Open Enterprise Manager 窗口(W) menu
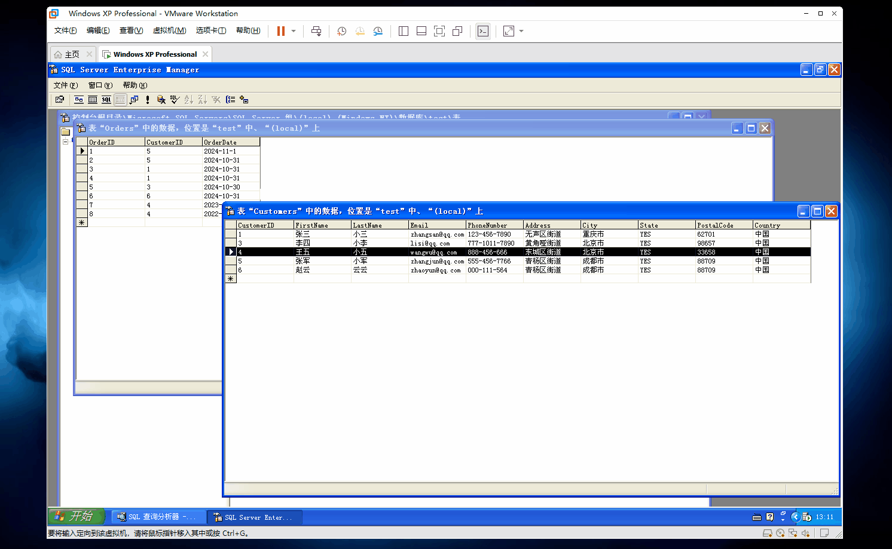Screen dimensions: 892x549 pos(100,85)
